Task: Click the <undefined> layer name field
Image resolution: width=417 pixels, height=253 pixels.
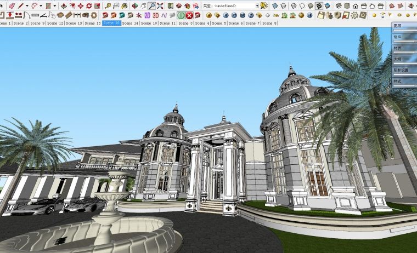Action: click(x=229, y=6)
